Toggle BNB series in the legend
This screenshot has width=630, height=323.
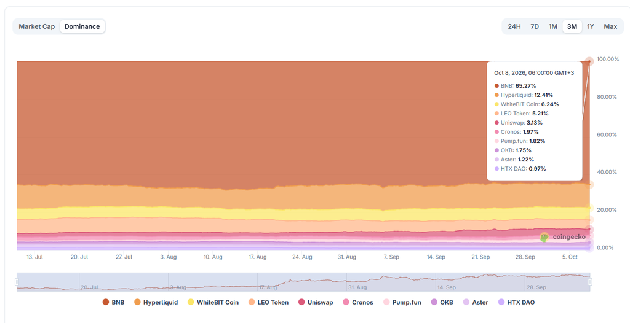(113, 302)
